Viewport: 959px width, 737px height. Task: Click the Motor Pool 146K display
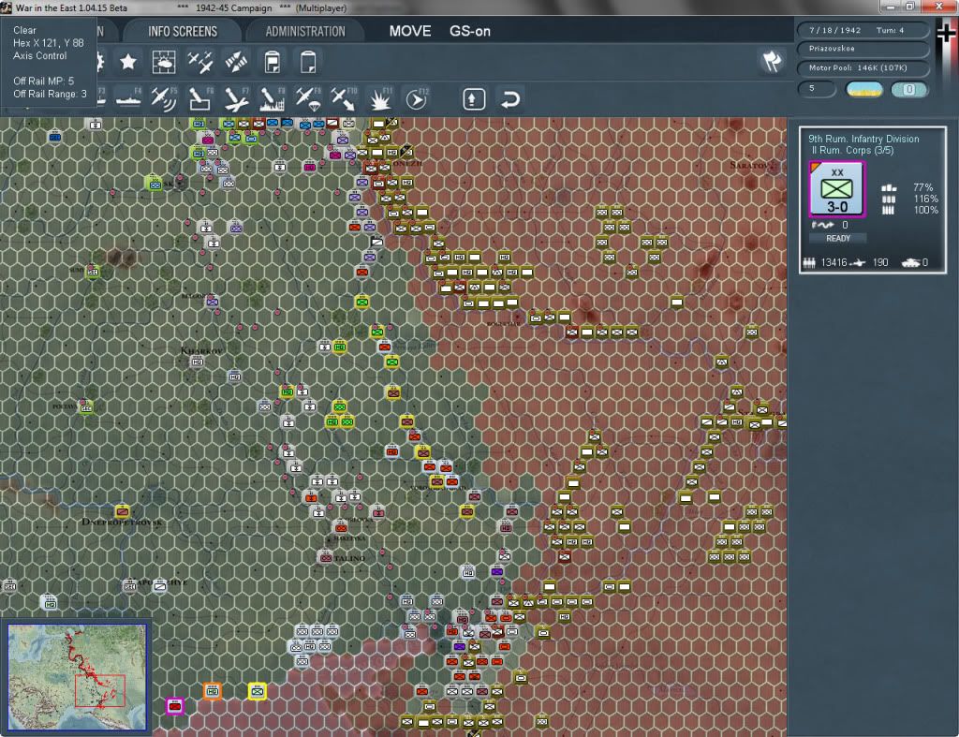tap(863, 67)
